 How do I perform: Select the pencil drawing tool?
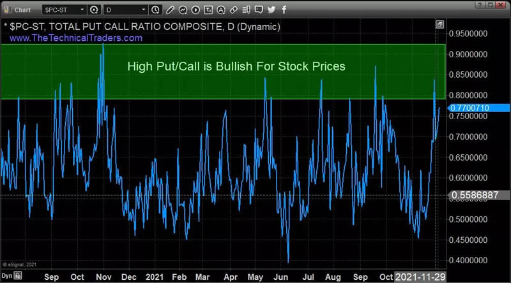pos(170,10)
